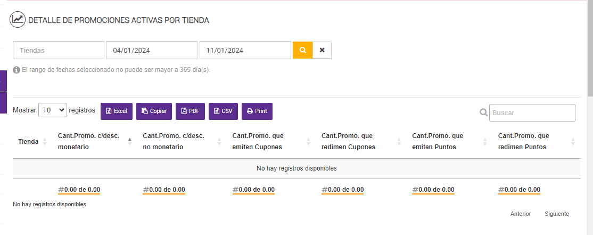Export table as PDF
Viewport: 593px width, 235px height.
(x=190, y=111)
